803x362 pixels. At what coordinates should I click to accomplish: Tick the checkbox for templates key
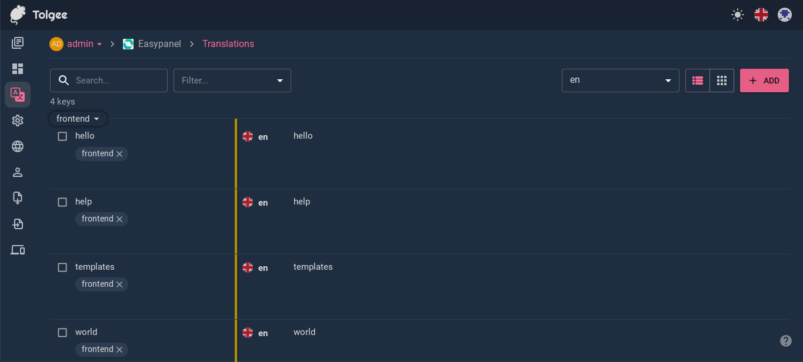[62, 267]
